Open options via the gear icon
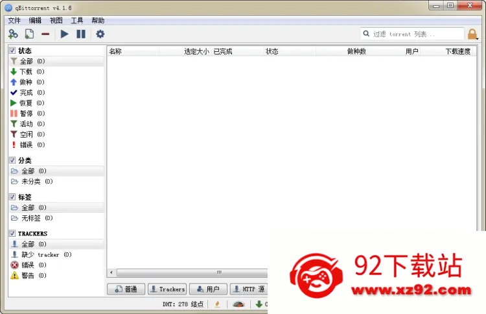 (x=100, y=34)
